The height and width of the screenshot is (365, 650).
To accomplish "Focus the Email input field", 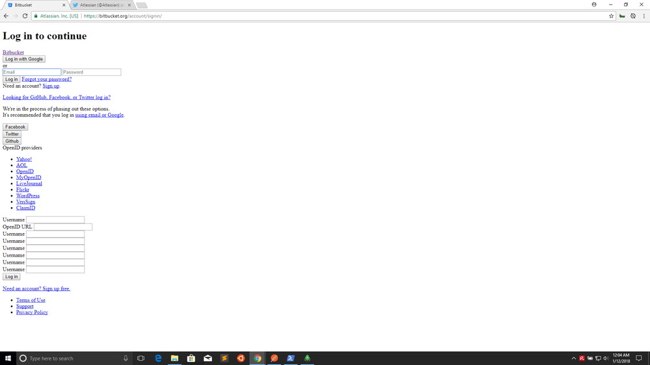I will [32, 72].
